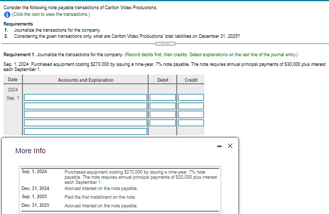
Task: Select fourth account field in journal entry
Action: (86, 123)
